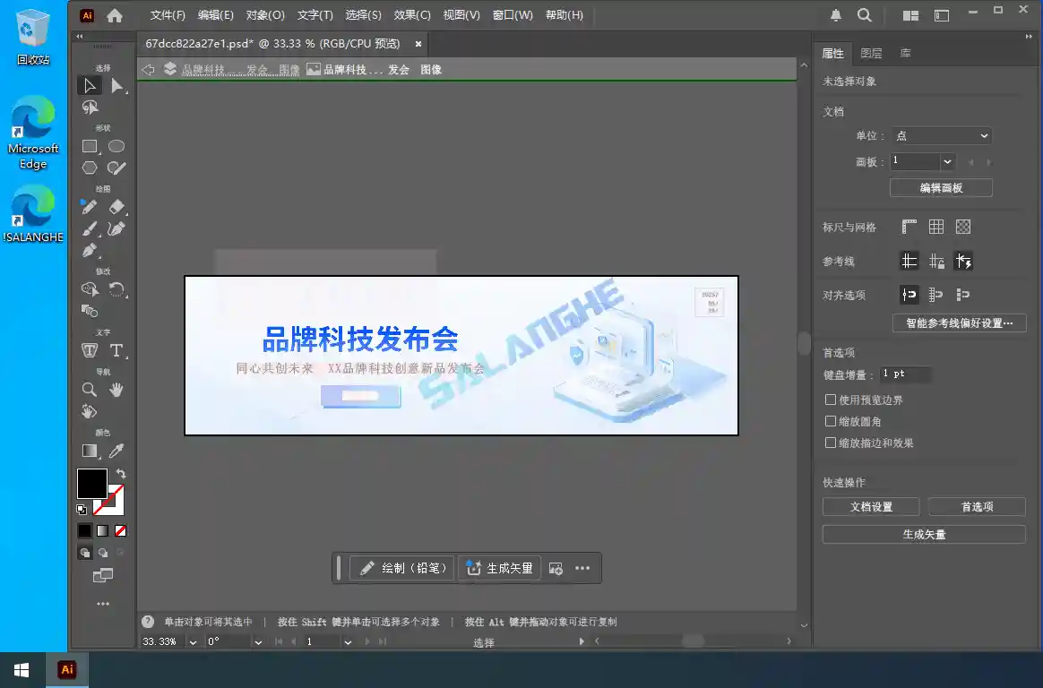Viewport: 1043px width, 688px height.
Task: Select the Zoom tool in the navigation section
Action: (89, 390)
